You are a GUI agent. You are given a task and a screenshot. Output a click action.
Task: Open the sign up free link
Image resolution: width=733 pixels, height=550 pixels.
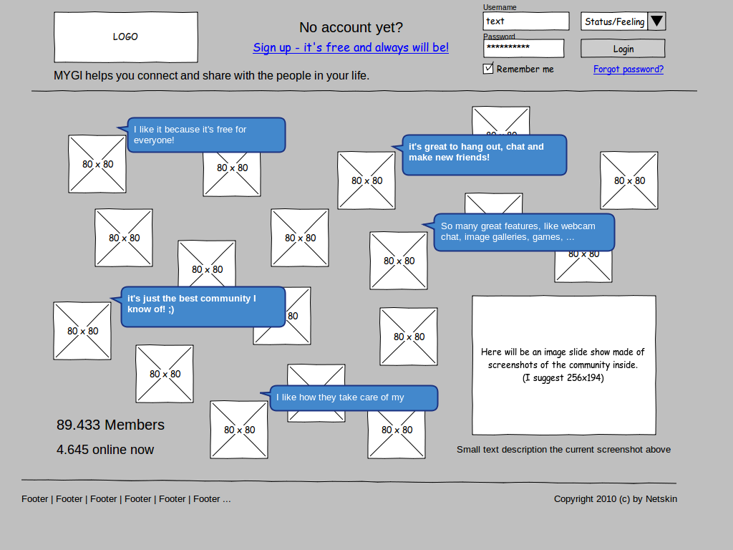(x=351, y=47)
